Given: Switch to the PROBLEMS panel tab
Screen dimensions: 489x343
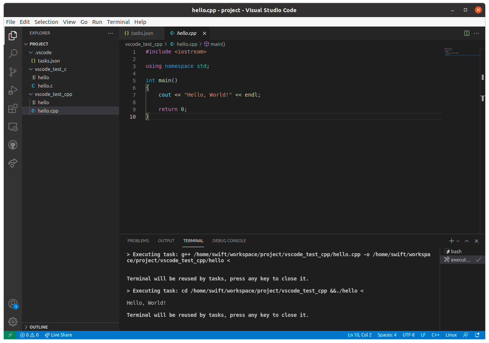Looking at the screenshot, I should tap(138, 241).
